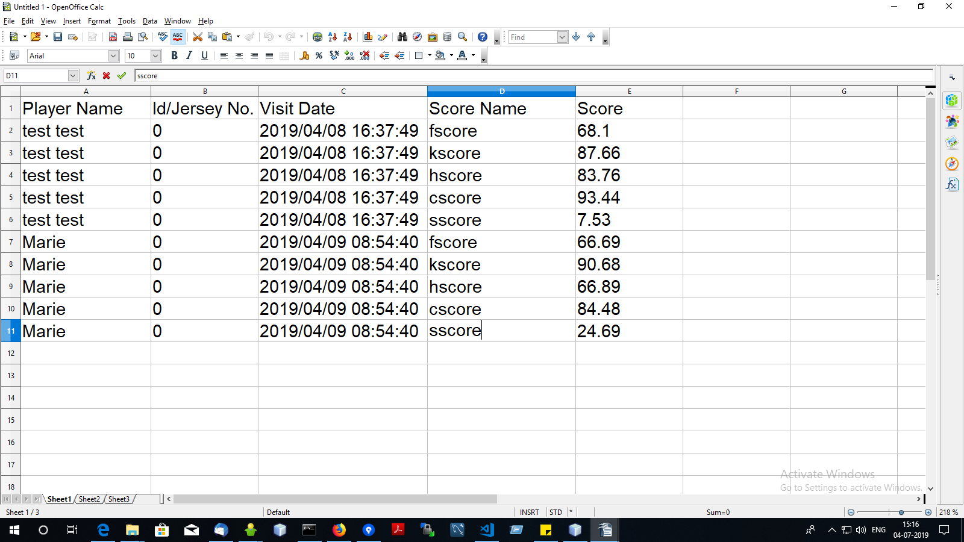Open the Paste options dropdown arrow
The width and height of the screenshot is (964, 542).
(x=238, y=37)
